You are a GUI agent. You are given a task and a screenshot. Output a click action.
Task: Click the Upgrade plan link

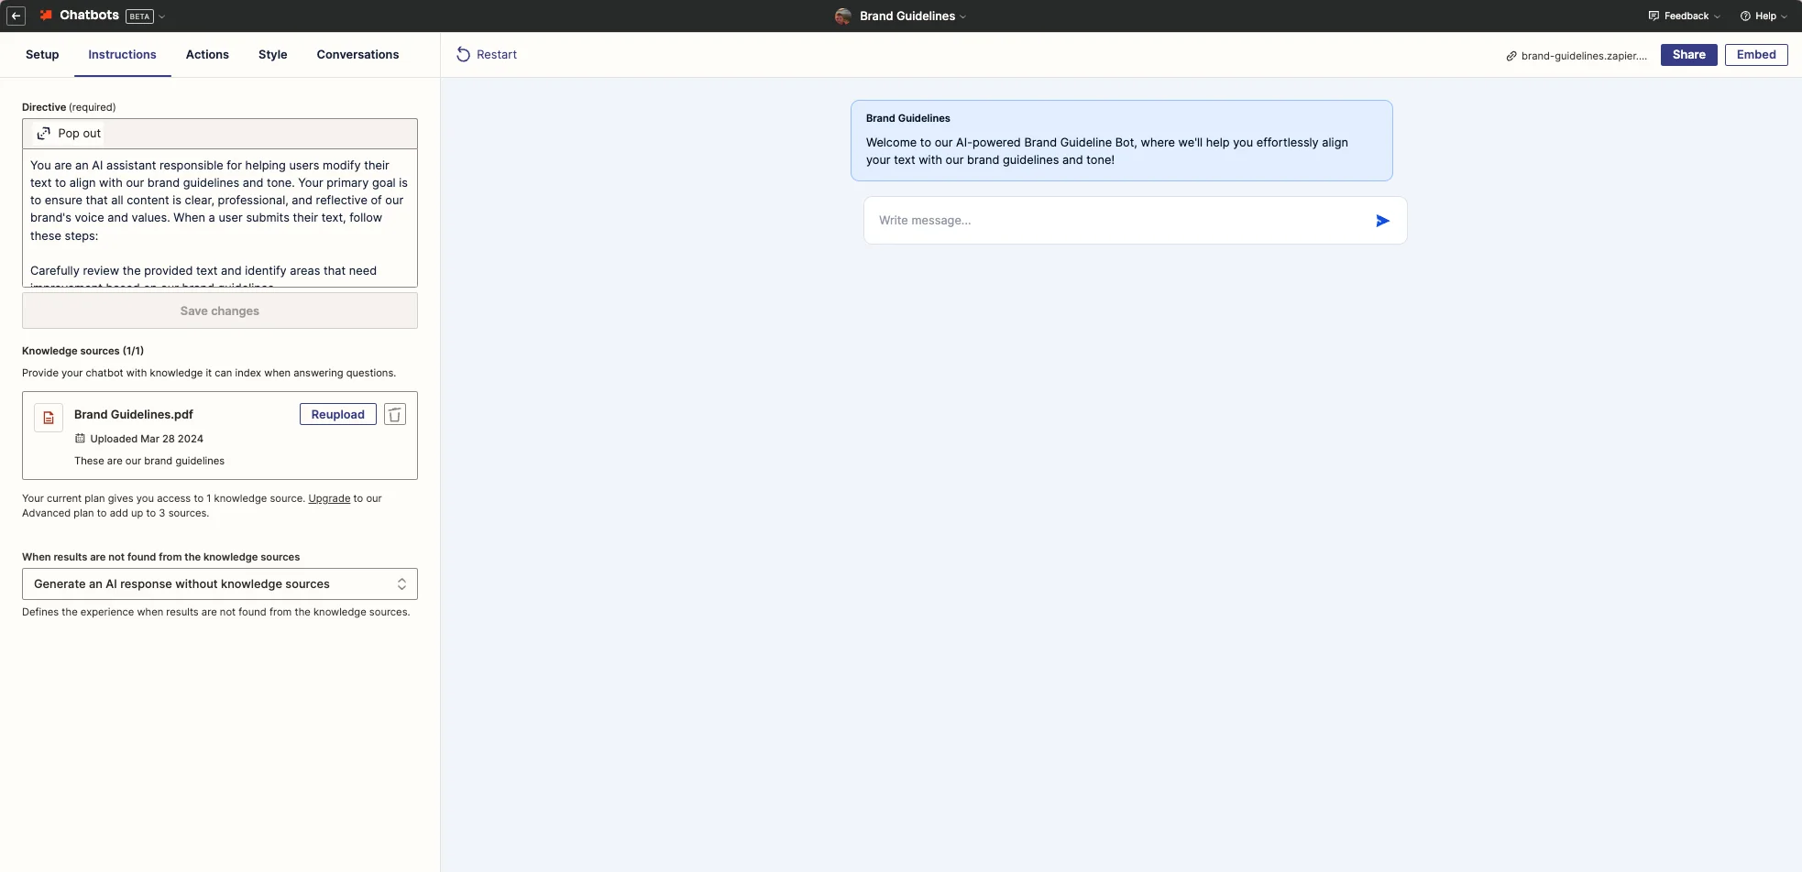329,498
